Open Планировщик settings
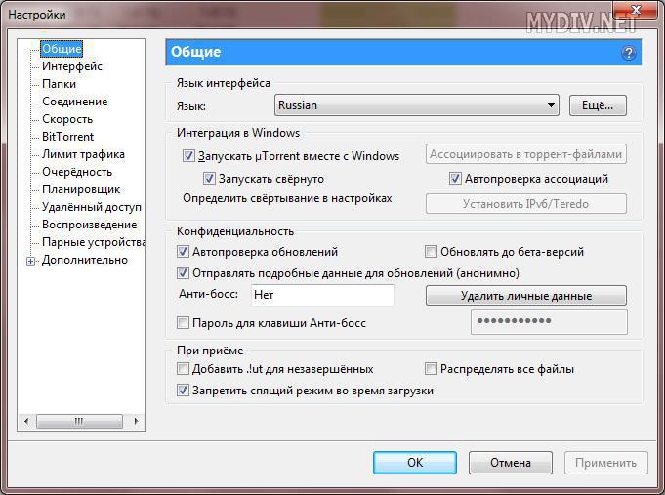 81,189
